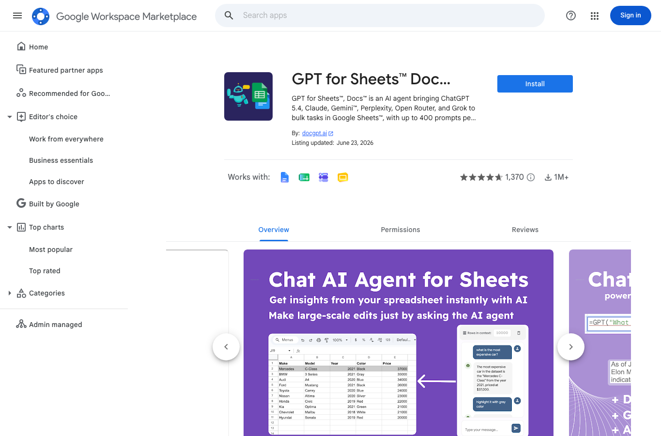Click the GPT for Sheets title
This screenshot has width=661, height=436.
371,79
